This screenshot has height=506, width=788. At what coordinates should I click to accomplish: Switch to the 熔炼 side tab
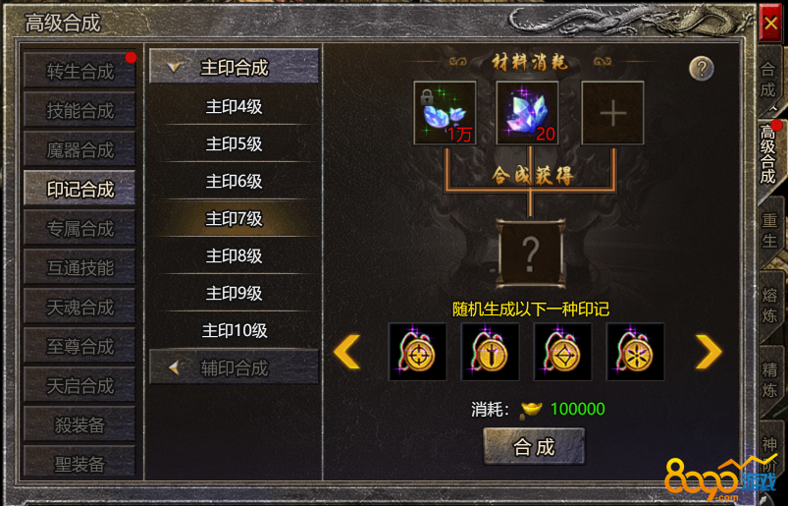[x=770, y=306]
